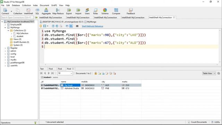Viewport: 222px width, 125px height.
Task: Select the PNB city cell
Action: (111, 88)
